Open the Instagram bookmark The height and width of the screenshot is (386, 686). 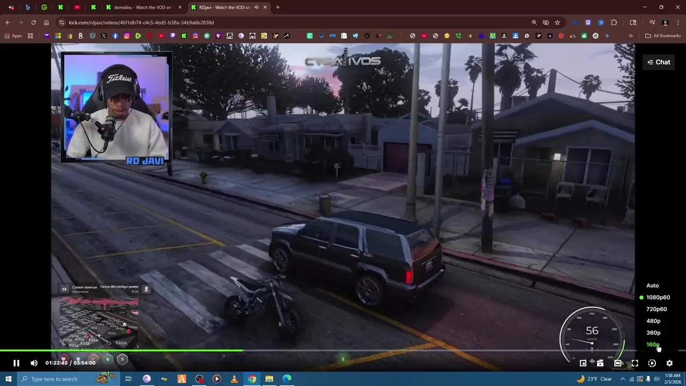pos(126,36)
